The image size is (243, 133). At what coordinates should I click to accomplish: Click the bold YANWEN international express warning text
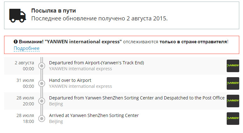point(83,41)
